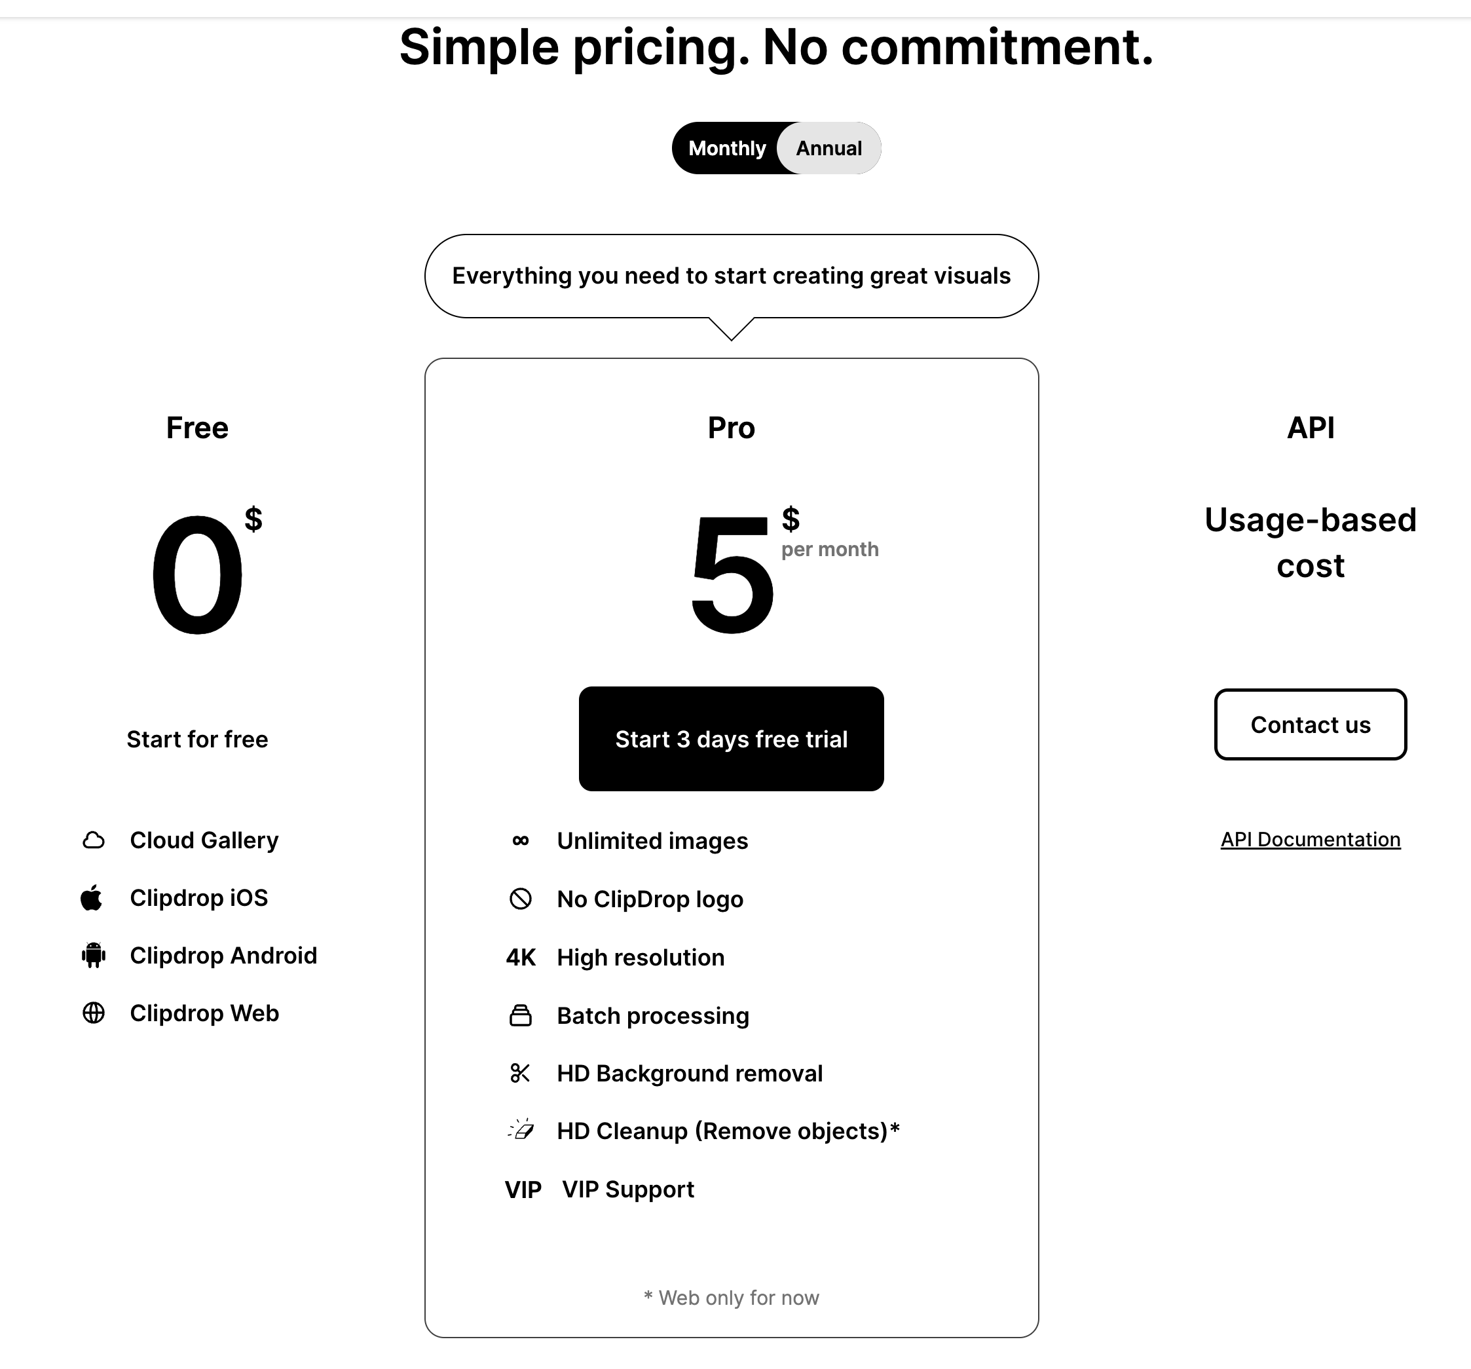The image size is (1471, 1369).
Task: Click the Apple logo icon
Action: [92, 897]
